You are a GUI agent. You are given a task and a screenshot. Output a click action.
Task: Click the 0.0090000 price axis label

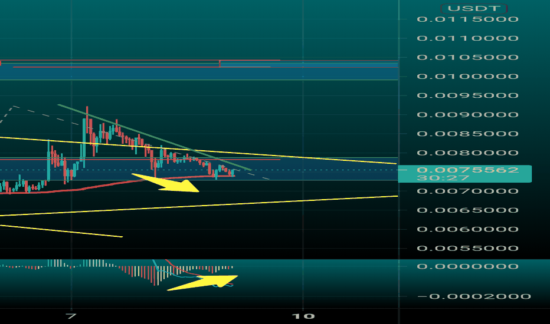point(467,114)
